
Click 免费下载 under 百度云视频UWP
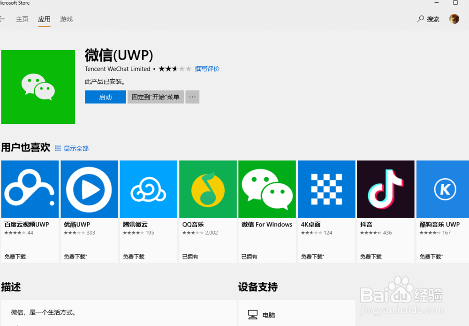(15, 257)
